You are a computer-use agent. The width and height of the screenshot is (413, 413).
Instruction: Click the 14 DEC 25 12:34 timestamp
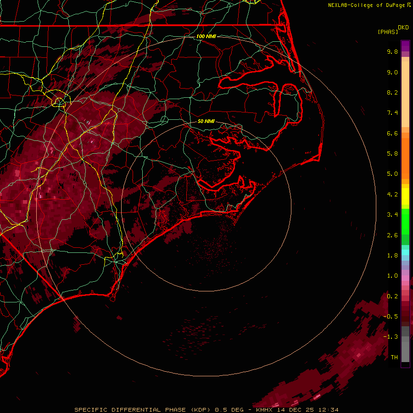[x=307, y=410]
